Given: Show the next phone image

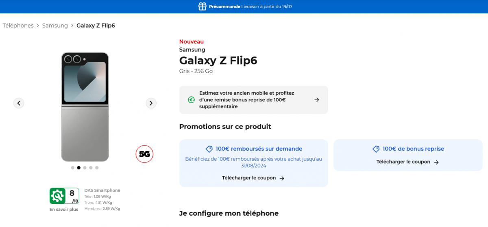Looking at the screenshot, I should point(151,103).
